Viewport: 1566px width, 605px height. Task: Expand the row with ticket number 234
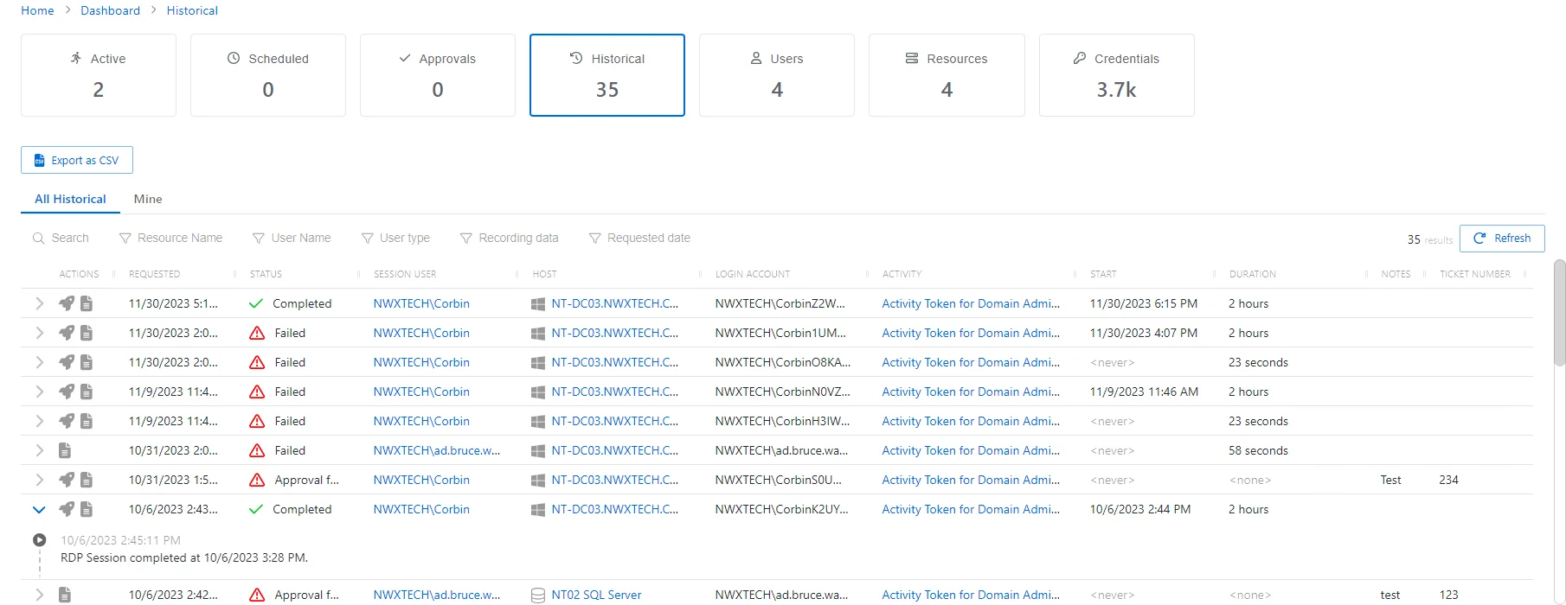click(39, 480)
